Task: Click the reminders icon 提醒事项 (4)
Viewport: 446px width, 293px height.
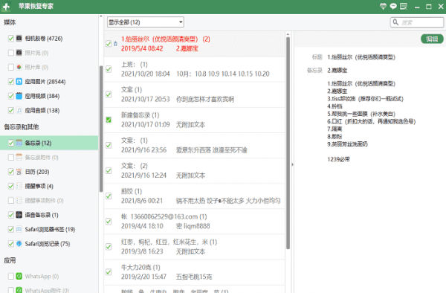Action: pos(19,186)
